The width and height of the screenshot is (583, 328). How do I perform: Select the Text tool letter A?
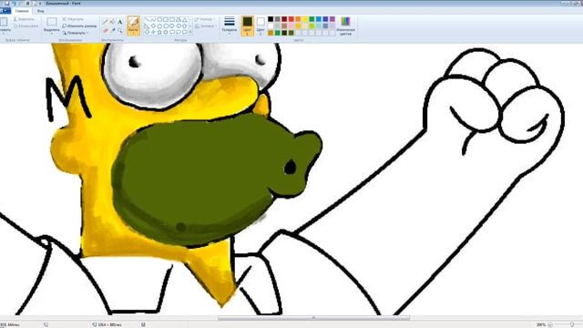point(119,22)
